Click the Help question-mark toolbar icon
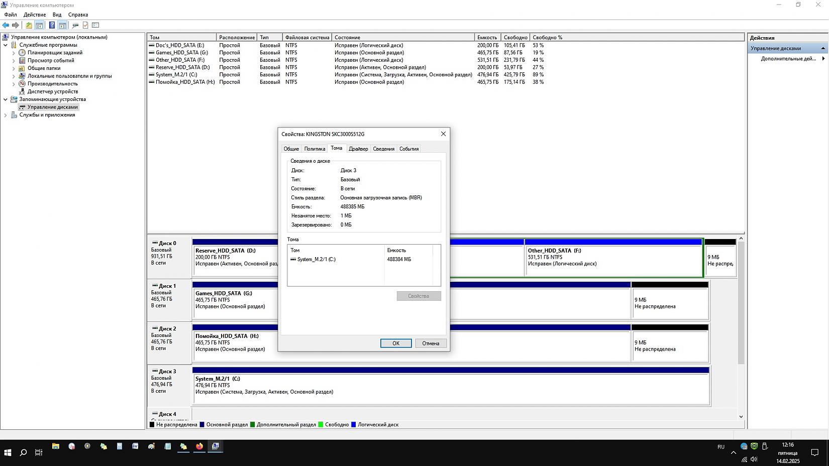Viewport: 829px width, 466px height. pyautogui.click(x=52, y=25)
